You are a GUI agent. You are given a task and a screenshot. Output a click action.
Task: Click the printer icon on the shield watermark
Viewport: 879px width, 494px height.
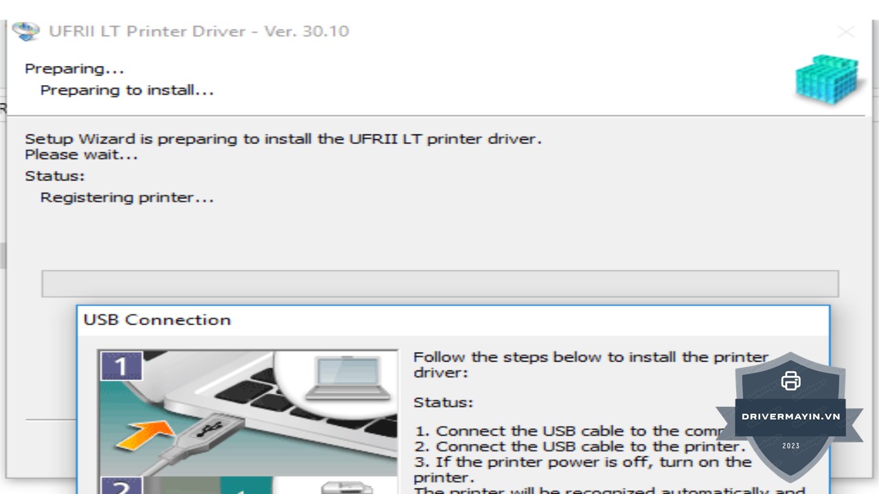[x=790, y=380]
